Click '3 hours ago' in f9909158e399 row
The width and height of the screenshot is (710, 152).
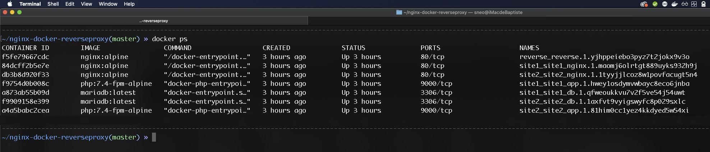(x=284, y=102)
